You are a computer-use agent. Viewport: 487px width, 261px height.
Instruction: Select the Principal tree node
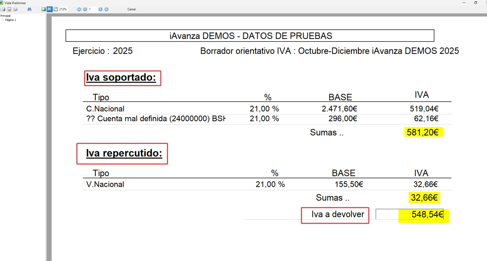(5, 16)
